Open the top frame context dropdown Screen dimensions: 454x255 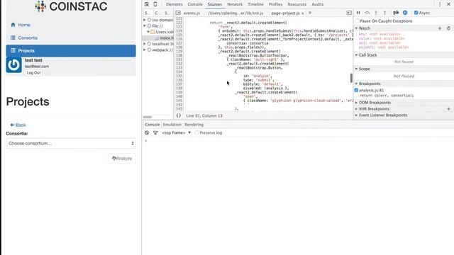point(177,132)
